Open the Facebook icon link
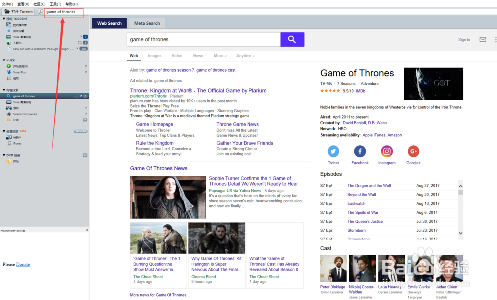Image resolution: width=497 pixels, height=300 pixels. 360,151
